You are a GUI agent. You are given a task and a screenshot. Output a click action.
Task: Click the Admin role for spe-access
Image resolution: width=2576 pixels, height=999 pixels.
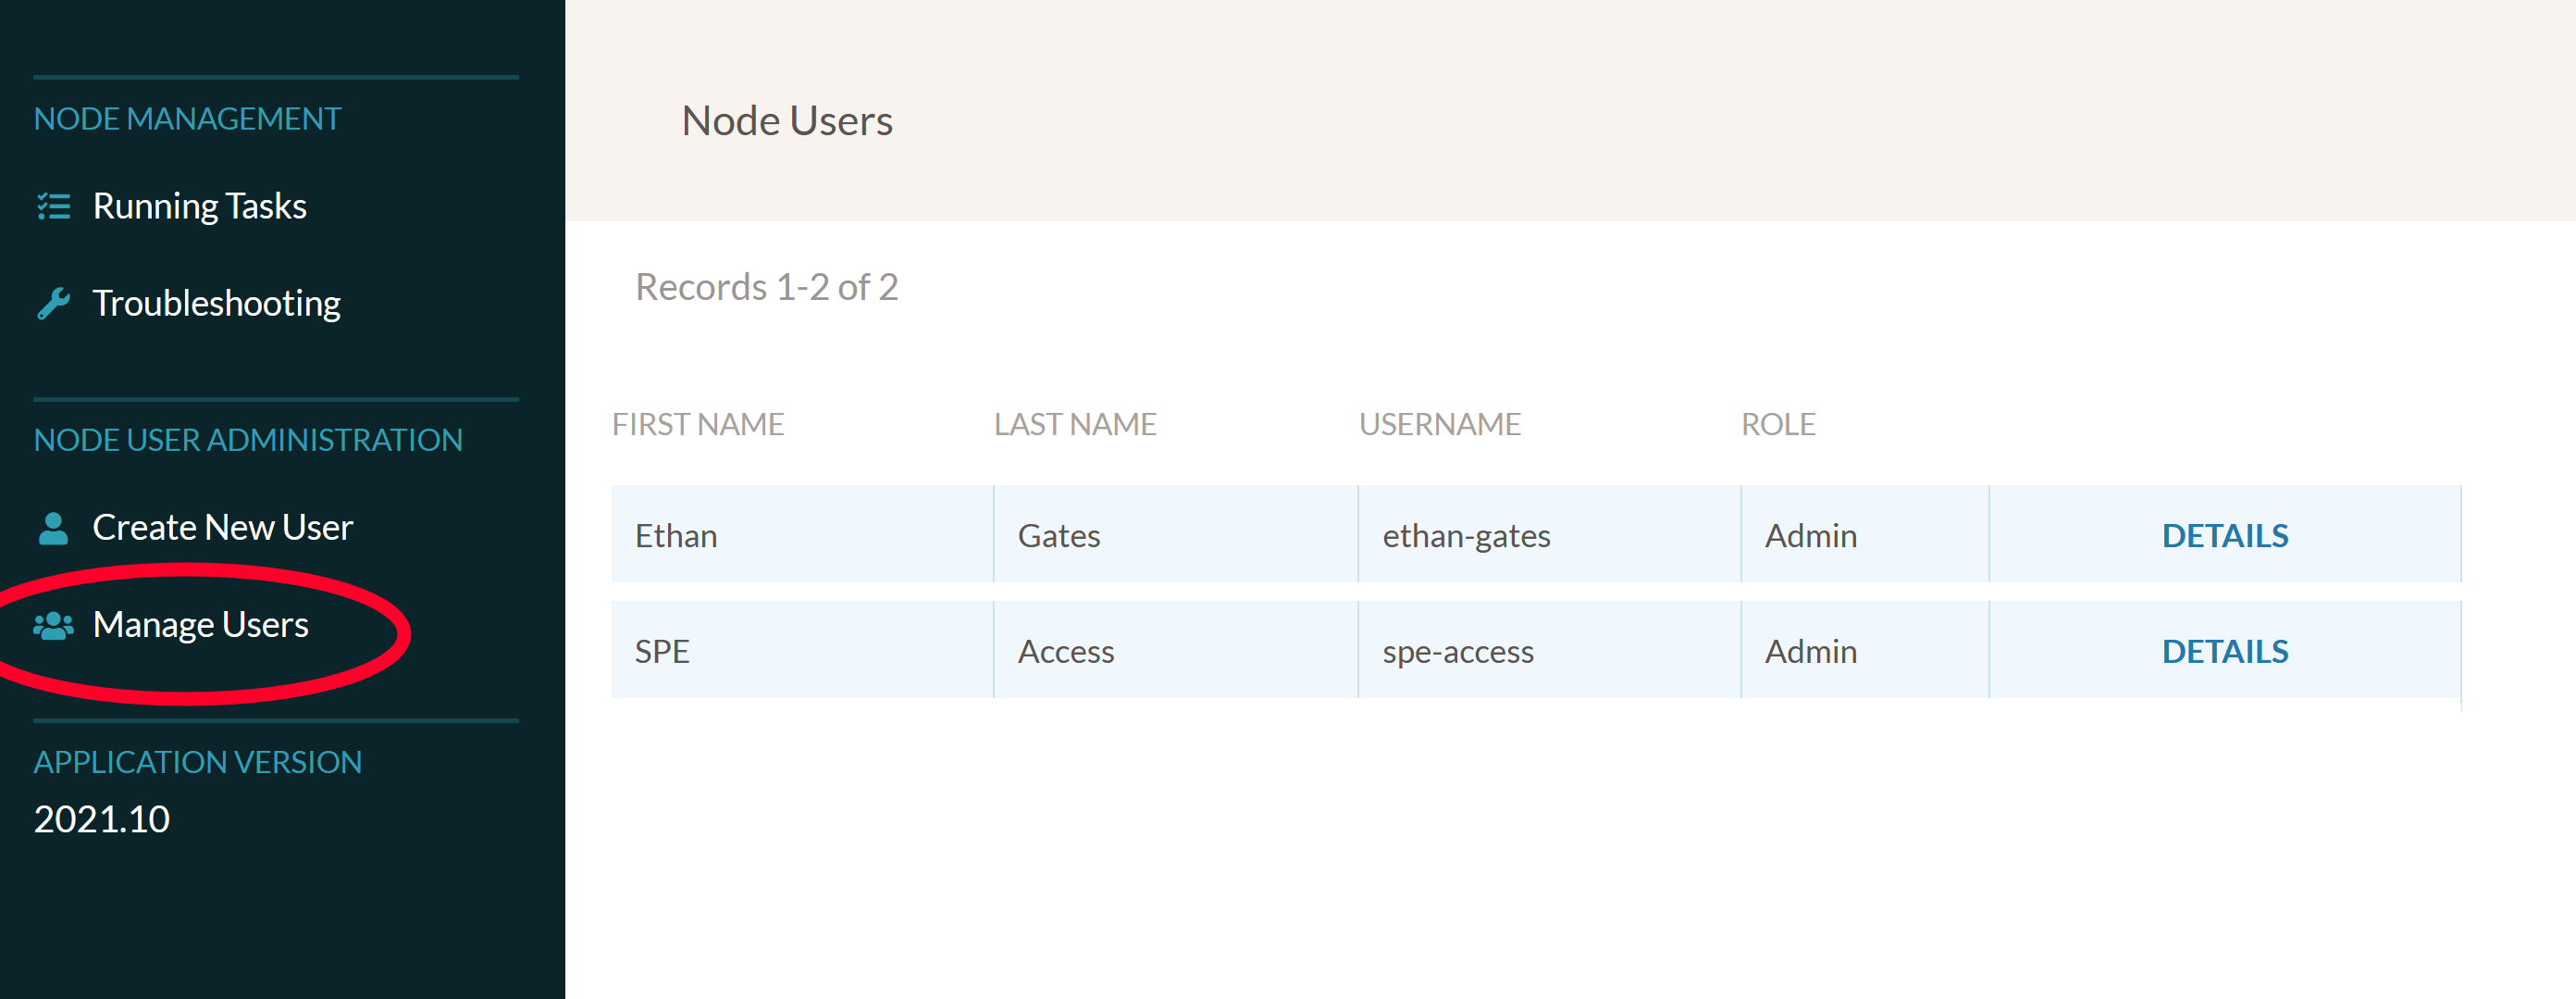click(x=1865, y=650)
